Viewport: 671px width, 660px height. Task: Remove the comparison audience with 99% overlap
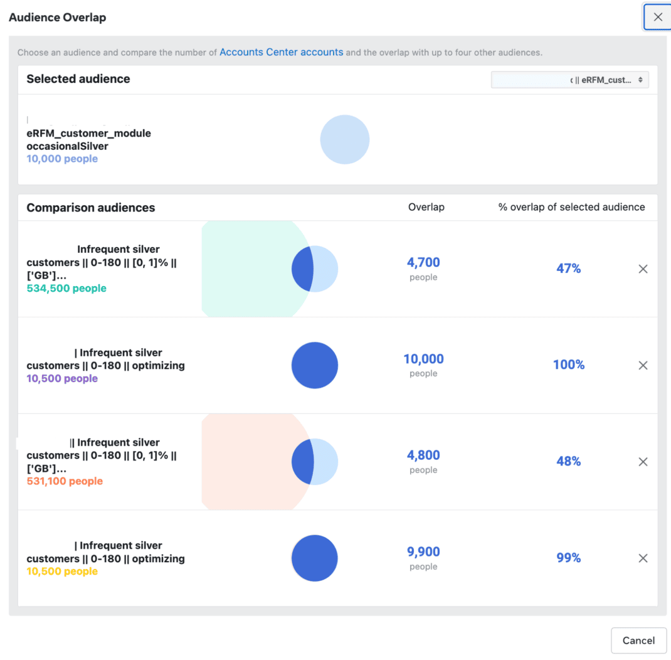(x=643, y=558)
